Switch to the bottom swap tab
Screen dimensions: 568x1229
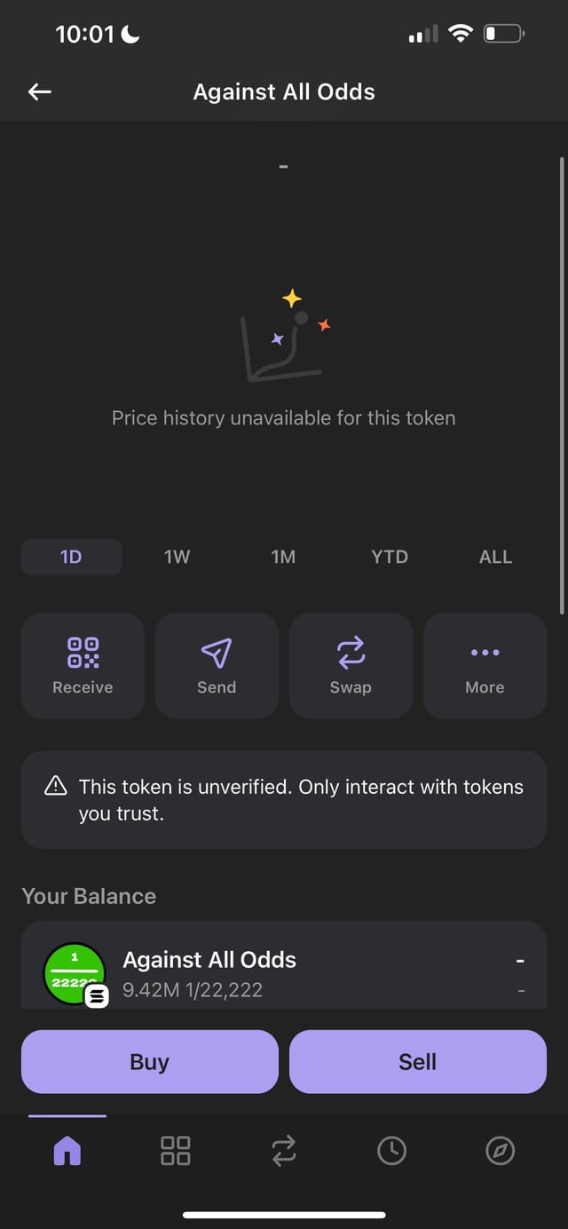pyautogui.click(x=284, y=1151)
